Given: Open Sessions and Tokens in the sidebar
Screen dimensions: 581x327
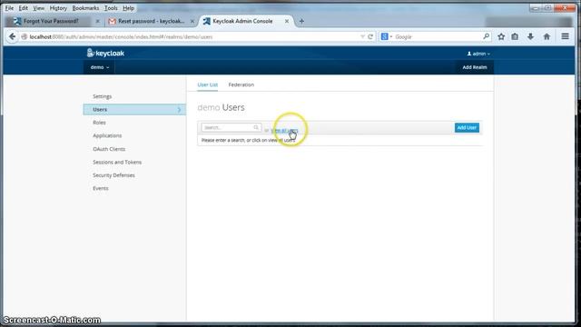Looking at the screenshot, I should click(117, 162).
